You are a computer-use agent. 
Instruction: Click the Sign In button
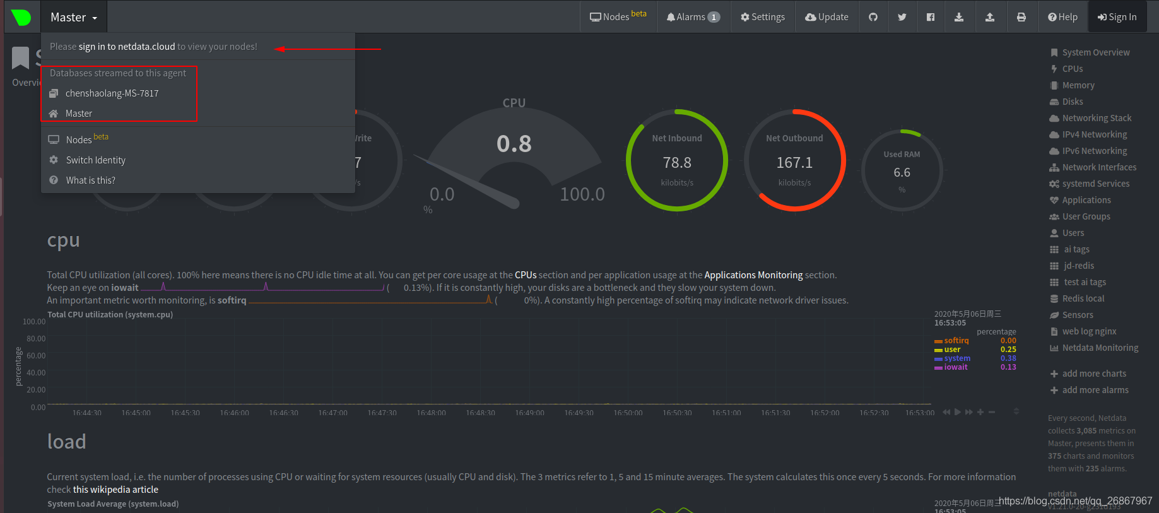(x=1117, y=17)
